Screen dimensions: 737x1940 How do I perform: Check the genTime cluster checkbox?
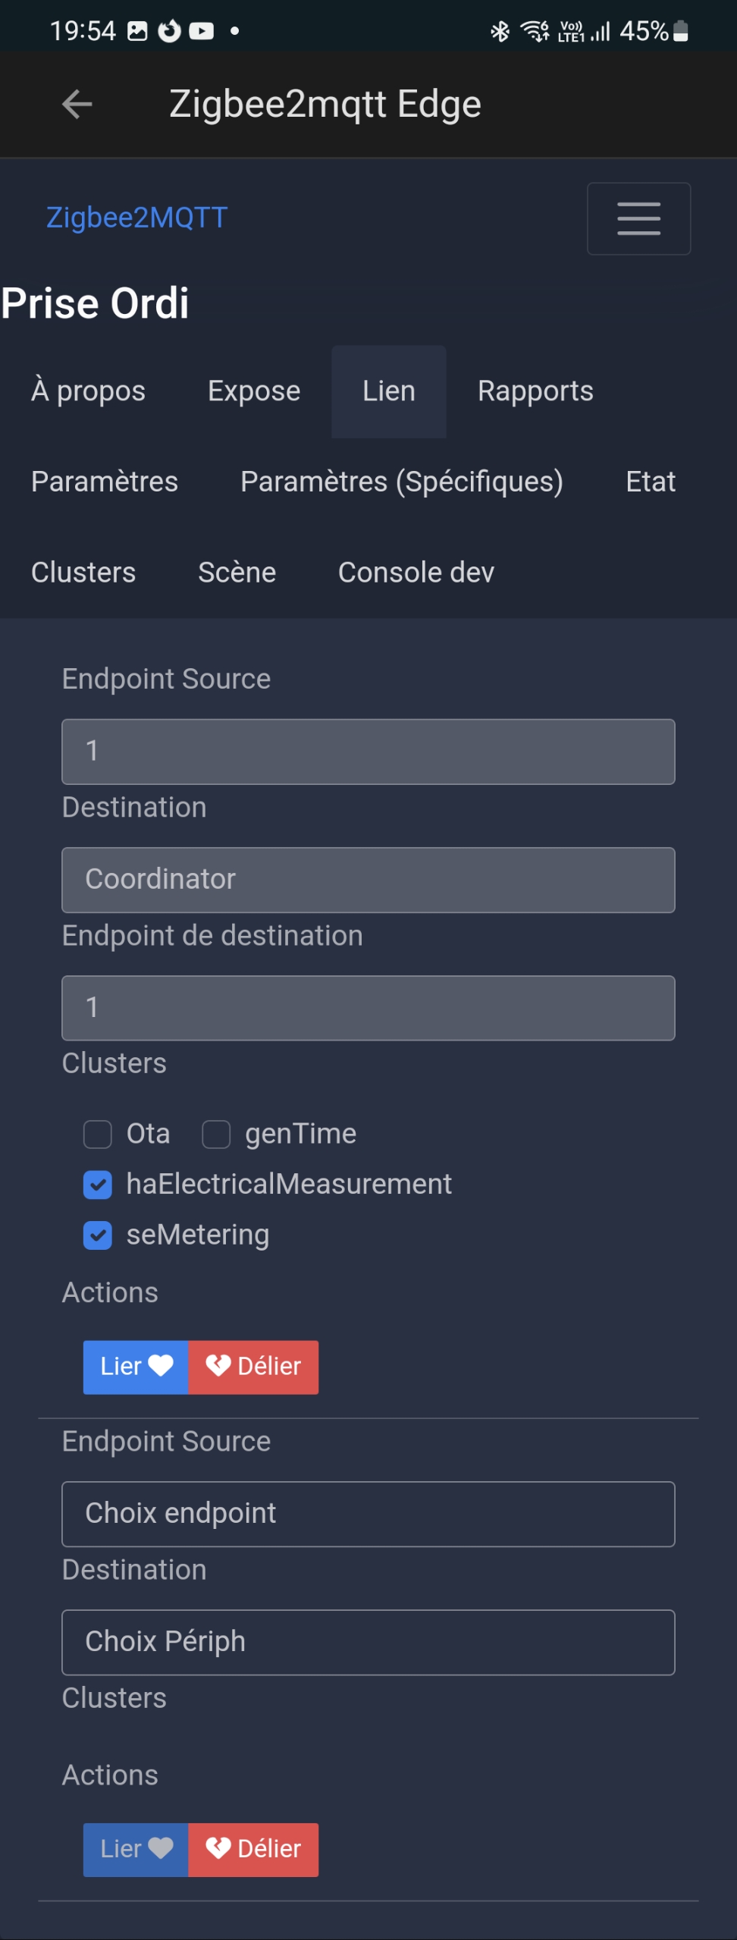point(216,1135)
